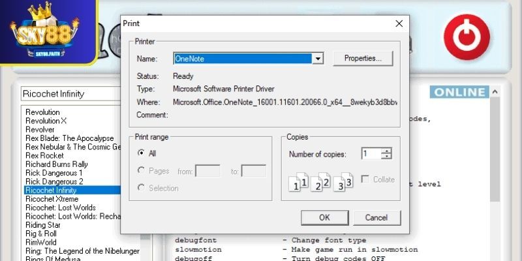Decrease number of copies with down arrow

click(386, 157)
